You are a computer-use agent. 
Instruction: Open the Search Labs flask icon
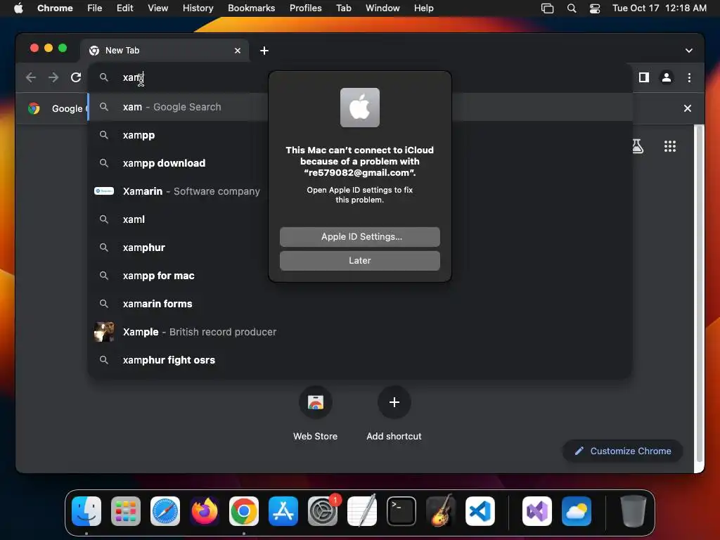click(x=637, y=146)
